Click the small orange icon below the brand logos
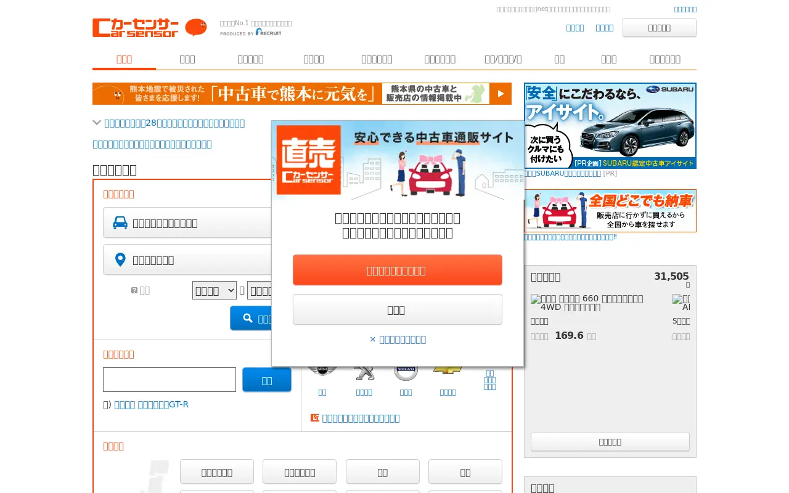The width and height of the screenshot is (789, 493). point(315,418)
